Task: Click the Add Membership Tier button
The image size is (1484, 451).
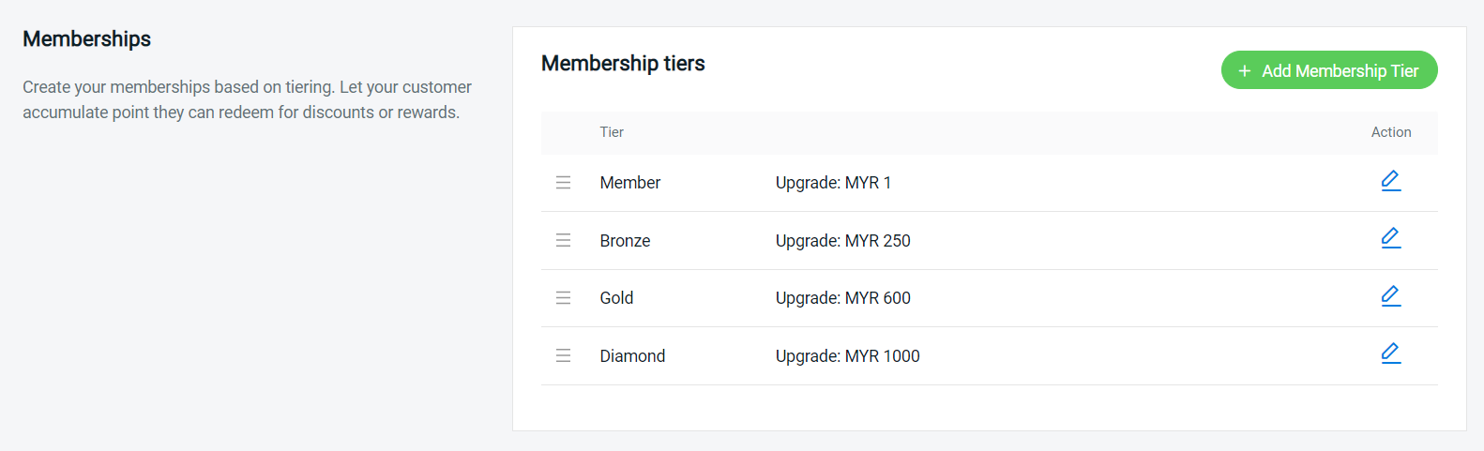Action: 1329,70
